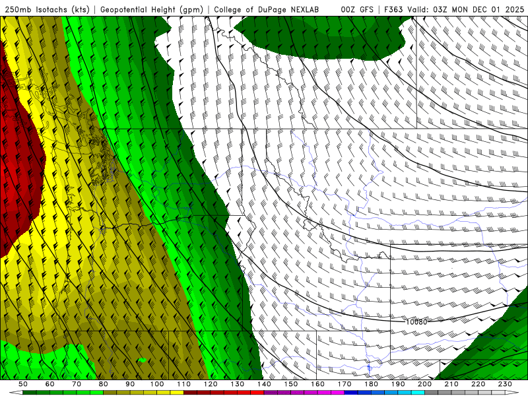Screen dimensions: 528x396
Task: Click the 180 value on the color scale
Action: (x=371, y=384)
